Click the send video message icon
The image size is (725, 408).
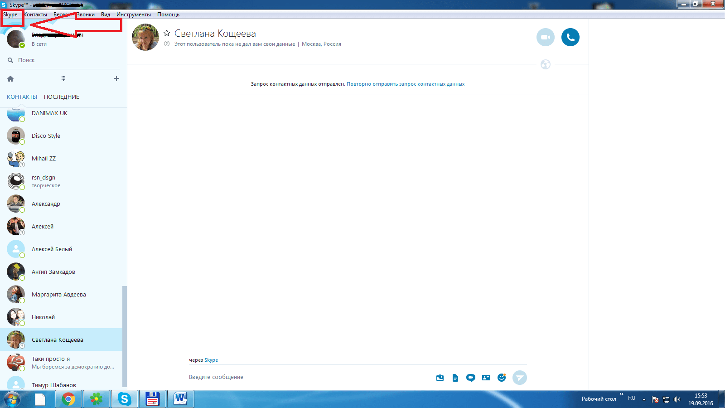[471, 378]
